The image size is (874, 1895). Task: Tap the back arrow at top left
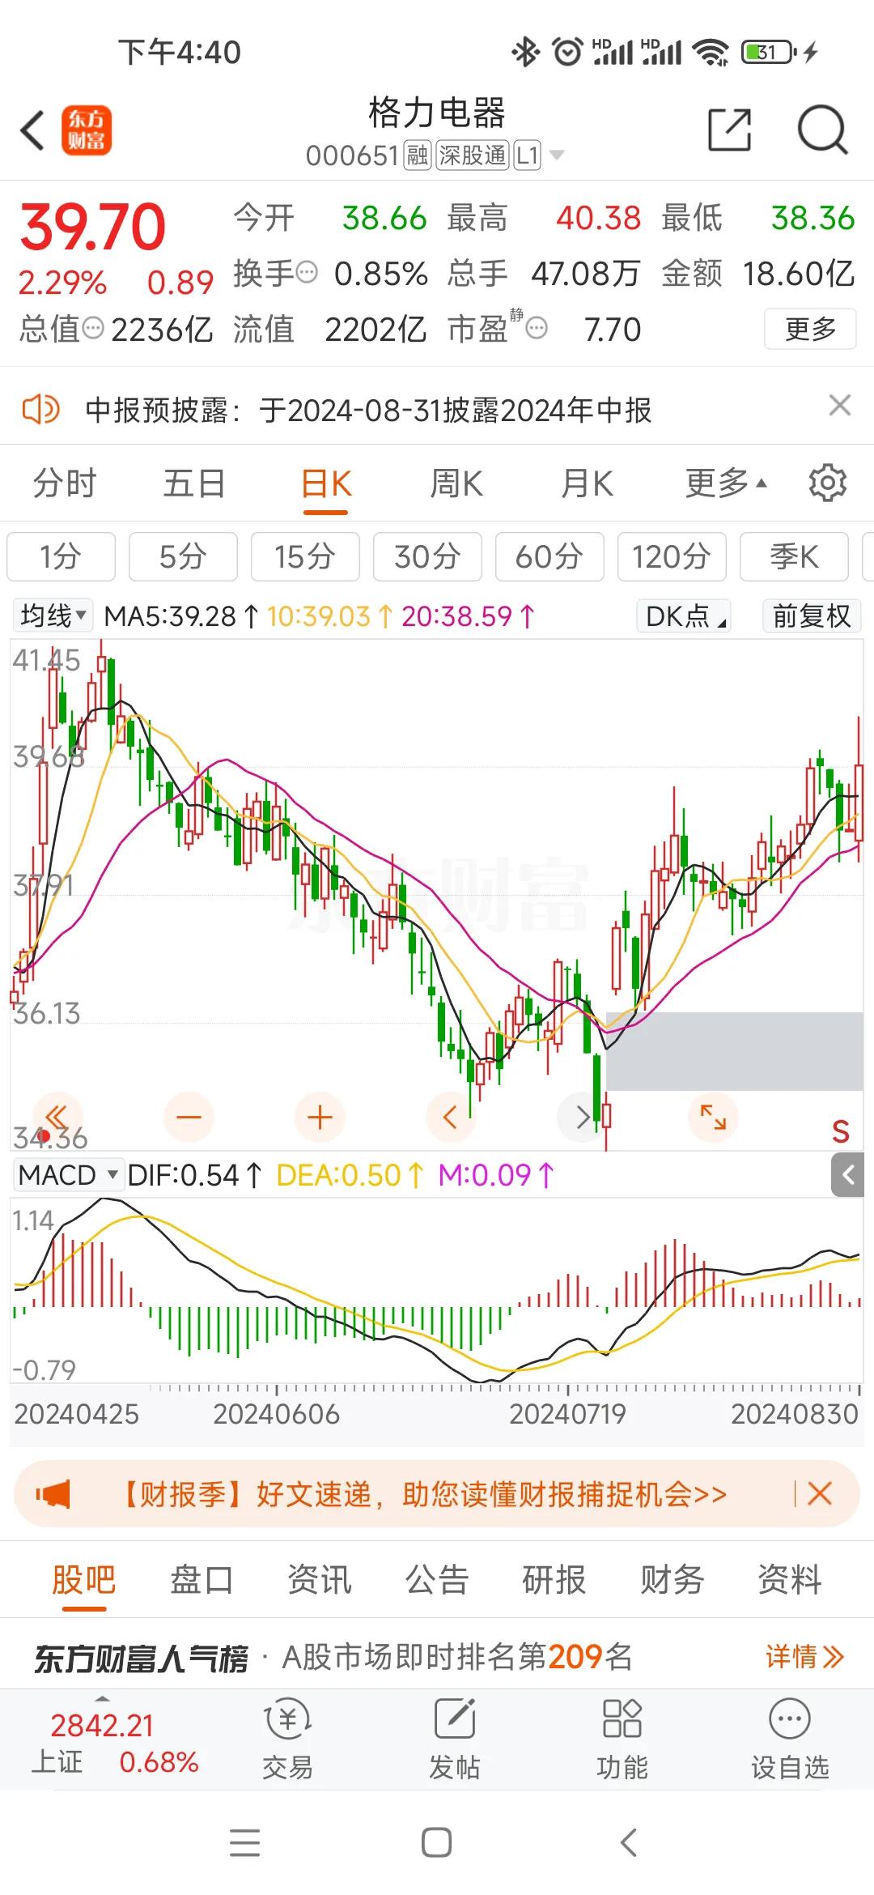[x=32, y=130]
